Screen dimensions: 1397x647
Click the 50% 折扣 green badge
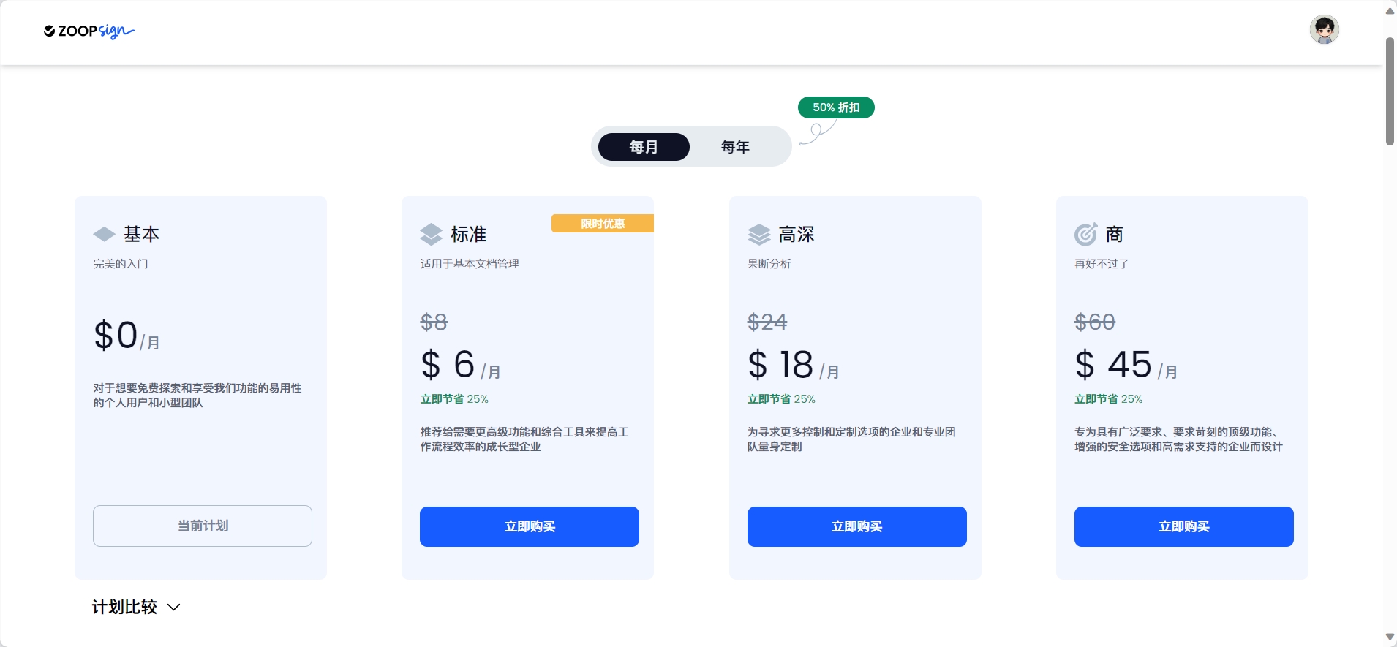pos(836,107)
